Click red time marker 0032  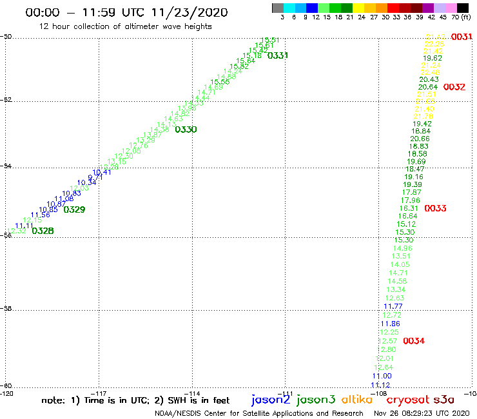[454, 87]
